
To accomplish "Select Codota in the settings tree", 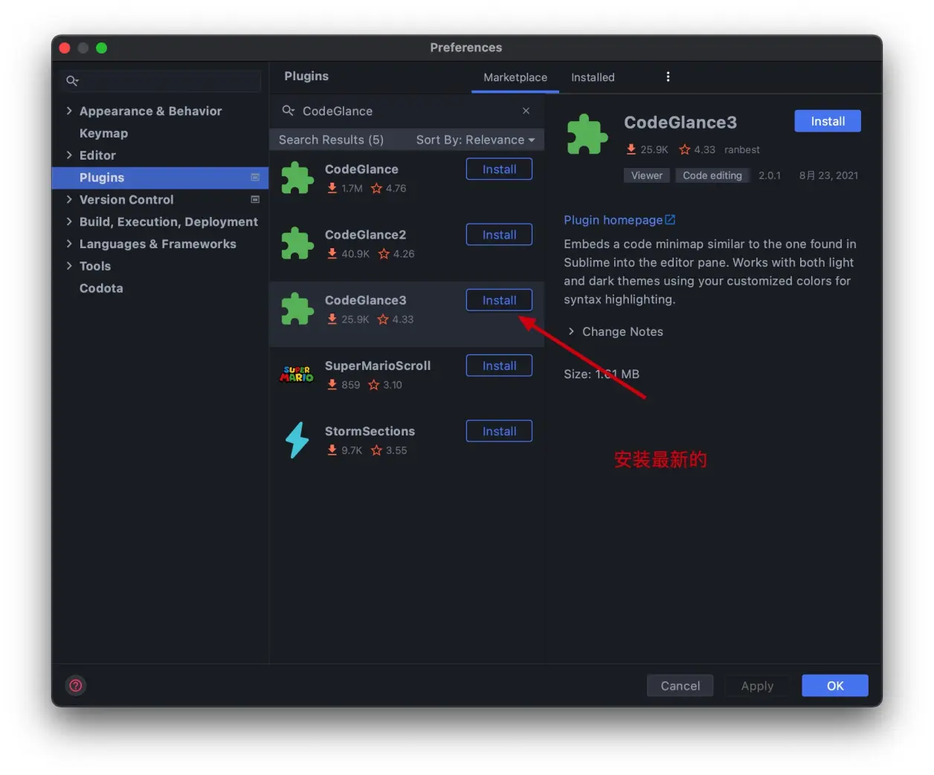I will coord(101,288).
